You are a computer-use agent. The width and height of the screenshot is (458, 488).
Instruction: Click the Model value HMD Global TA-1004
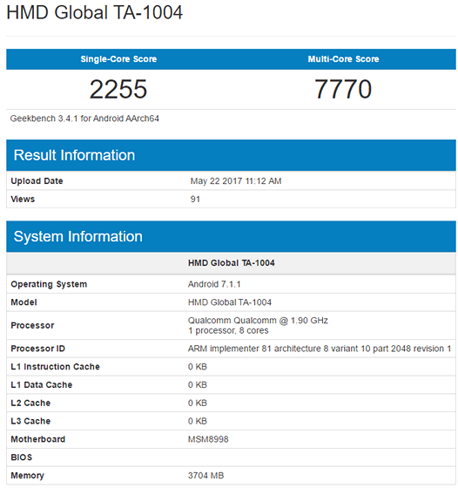coord(230,302)
